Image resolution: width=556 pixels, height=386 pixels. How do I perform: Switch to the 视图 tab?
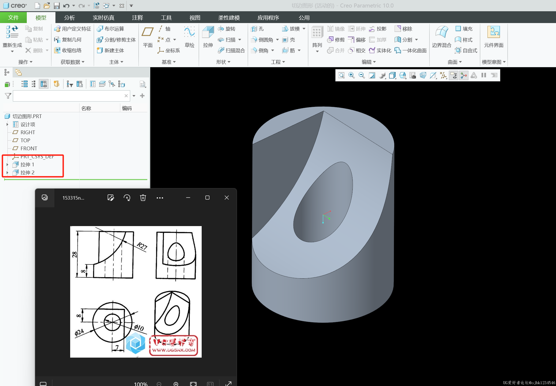(195, 18)
